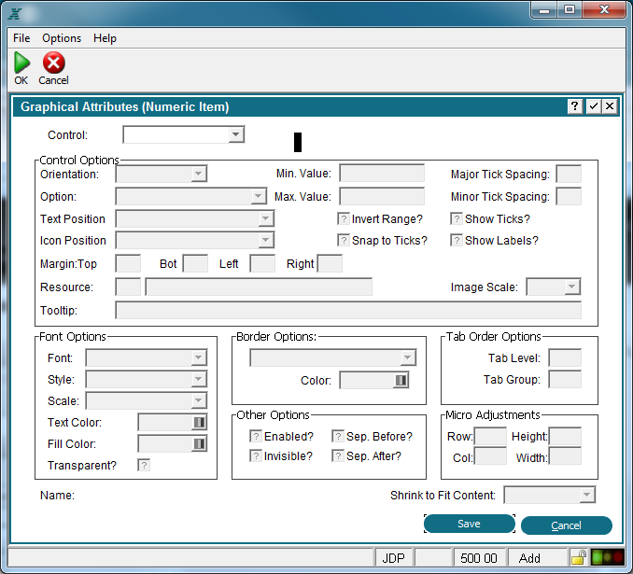This screenshot has height=574, width=633.
Task: Toggle the Invert Range? checkbox
Action: (344, 218)
